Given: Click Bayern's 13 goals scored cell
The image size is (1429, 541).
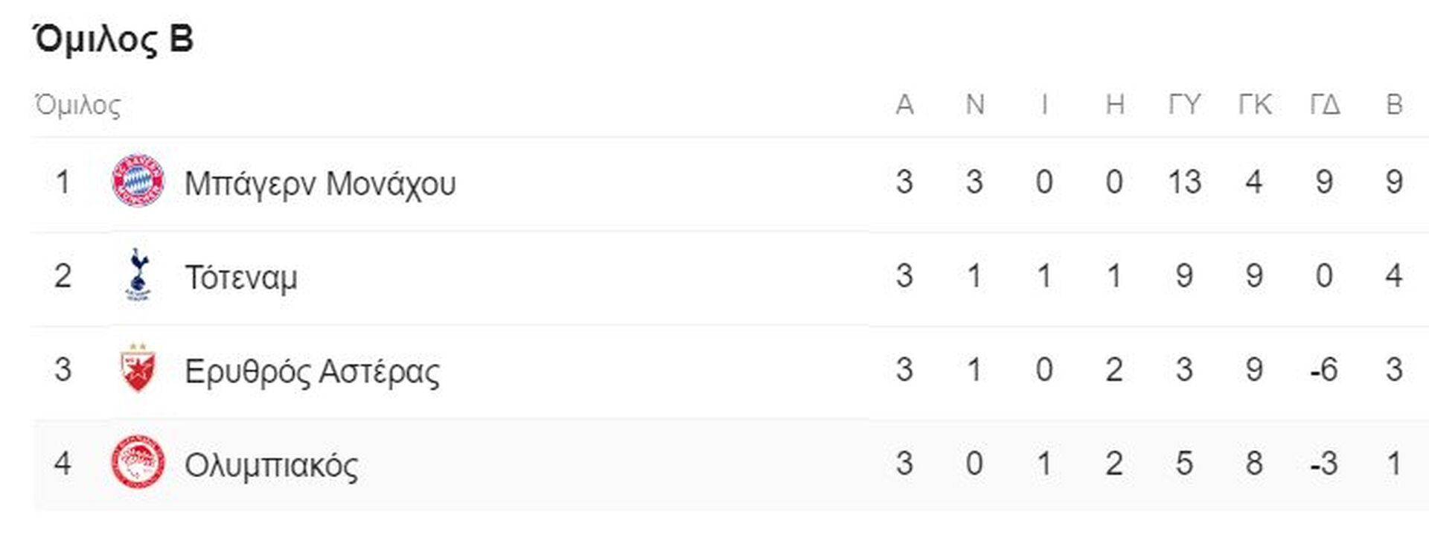Looking at the screenshot, I should pyautogui.click(x=1184, y=182).
